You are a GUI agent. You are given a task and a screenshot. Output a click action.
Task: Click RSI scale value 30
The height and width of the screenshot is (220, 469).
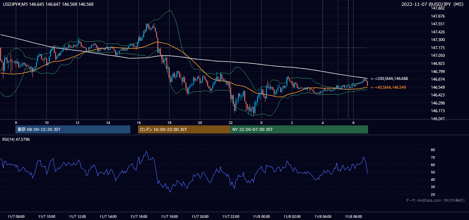point(433,187)
